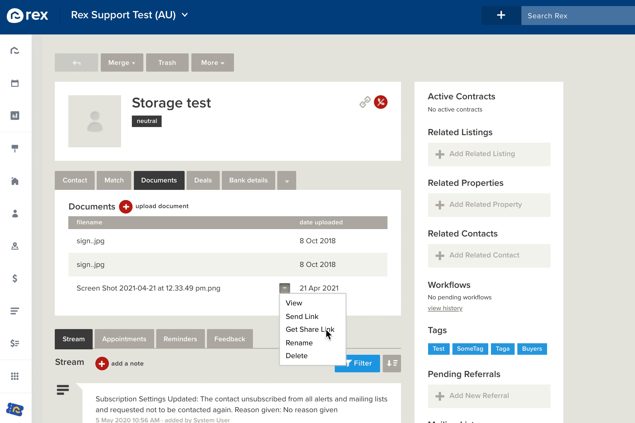Open the text lines icon in the sidebar

[x=15, y=311]
